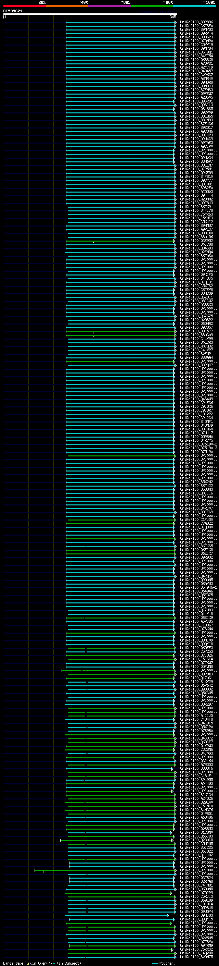Select UniRef100_A9TRM9 hit
Screen dimensions: 219x966
[196, 945]
